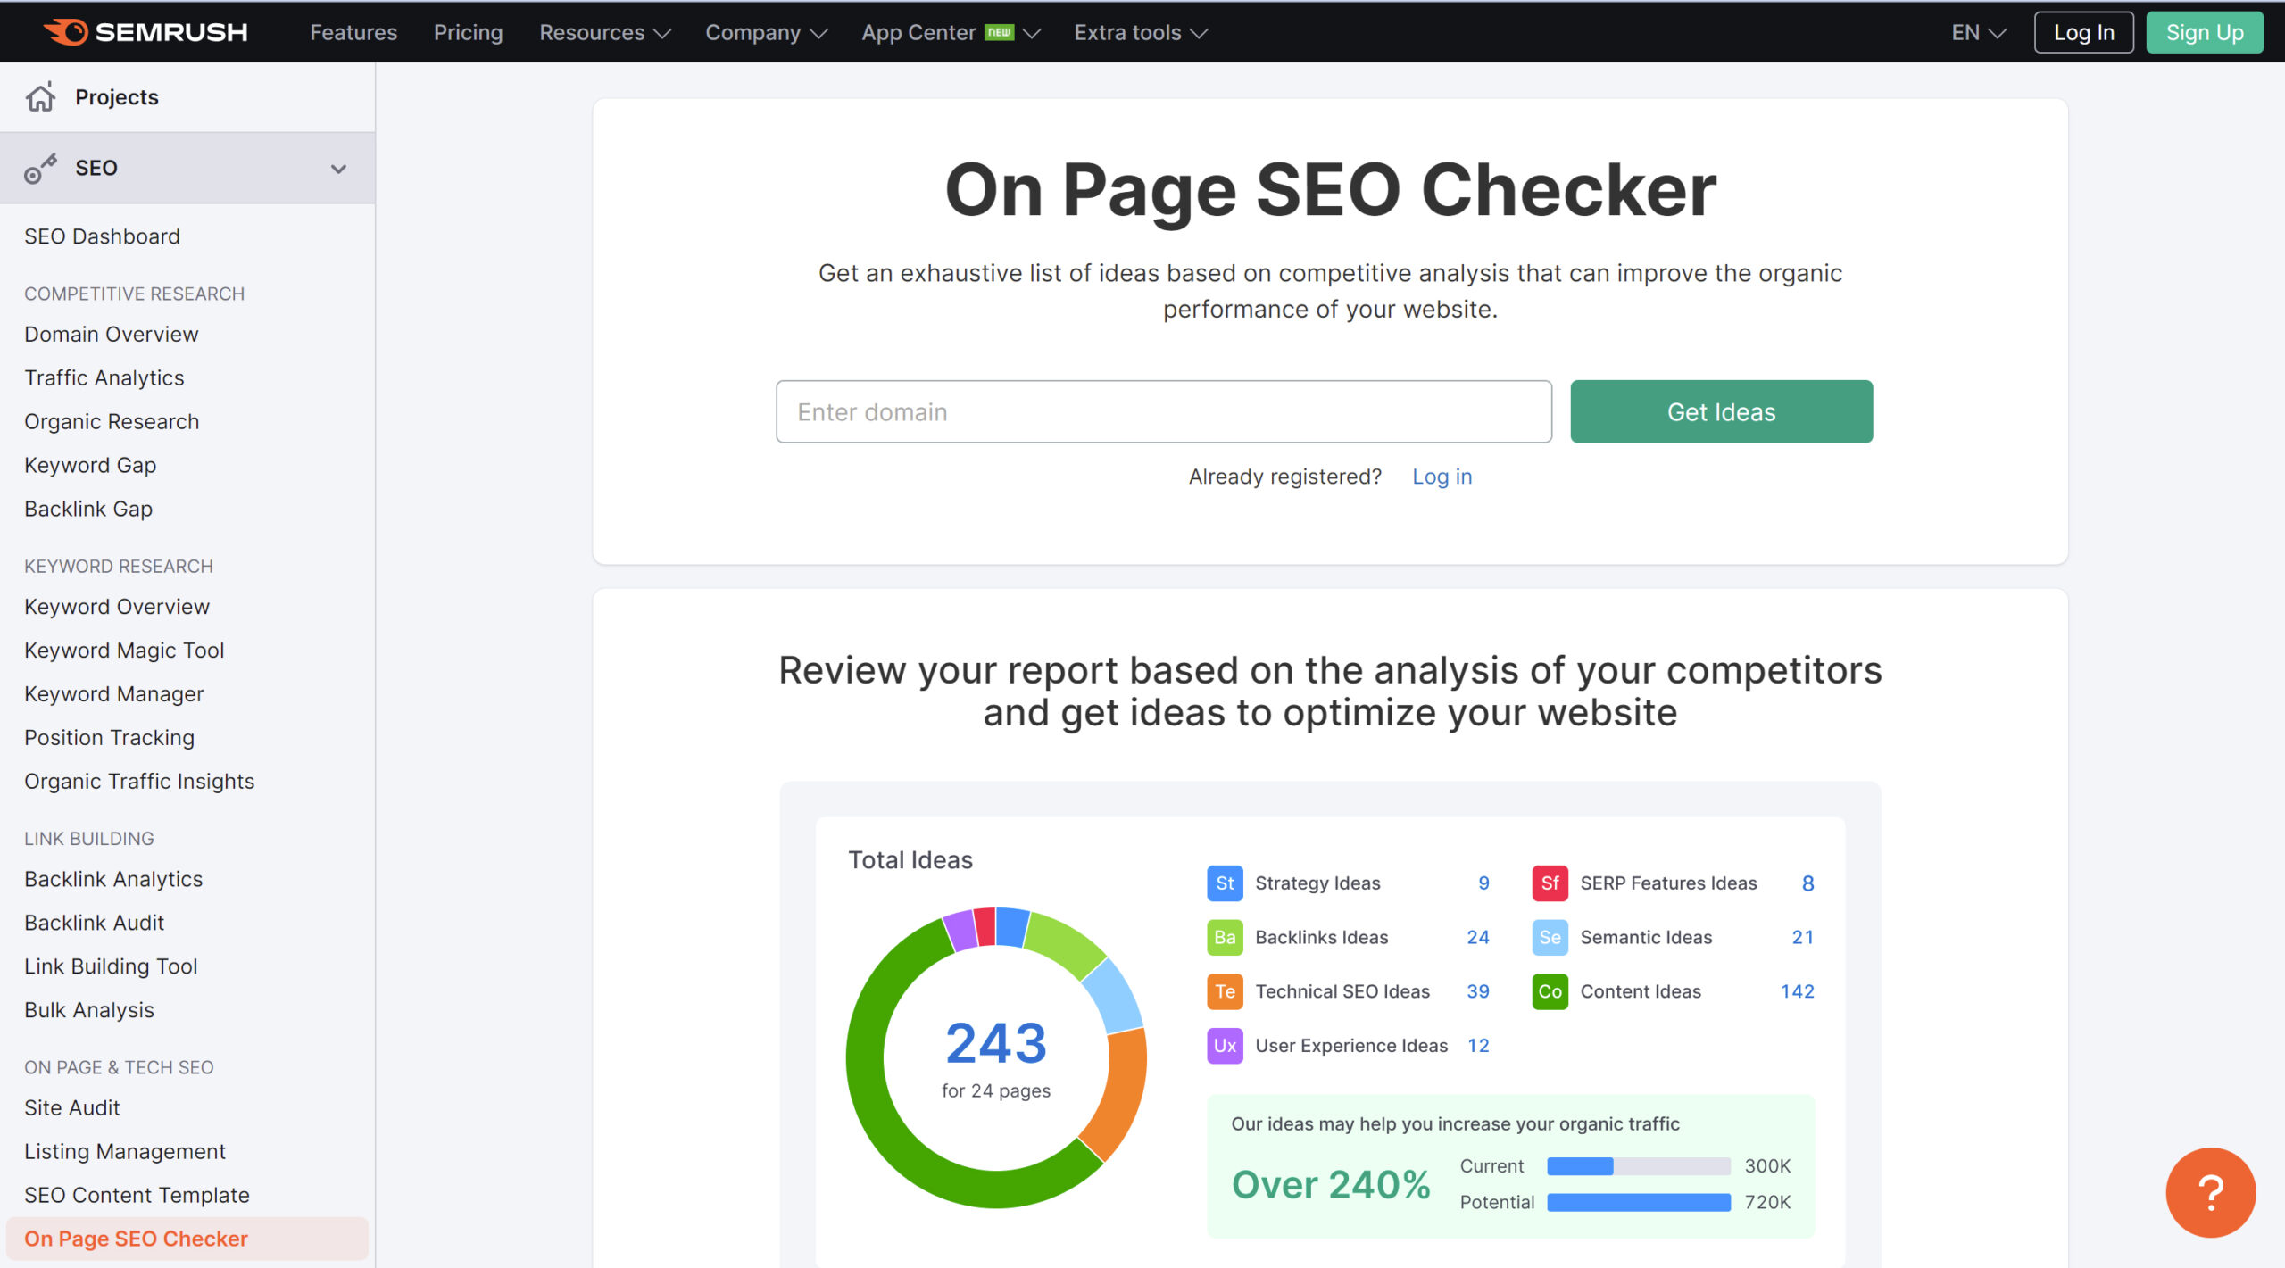Image resolution: width=2285 pixels, height=1268 pixels.
Task: Open SEO Content Template
Action: tap(137, 1195)
